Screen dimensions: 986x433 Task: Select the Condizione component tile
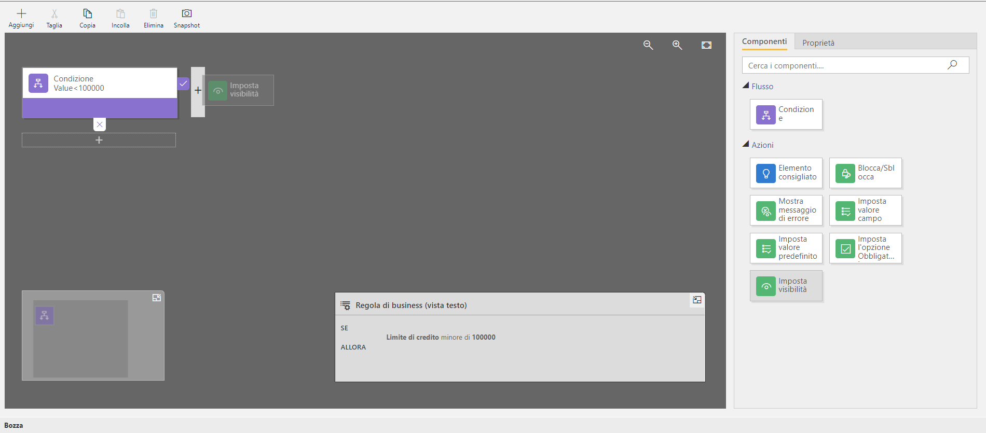[x=786, y=114]
